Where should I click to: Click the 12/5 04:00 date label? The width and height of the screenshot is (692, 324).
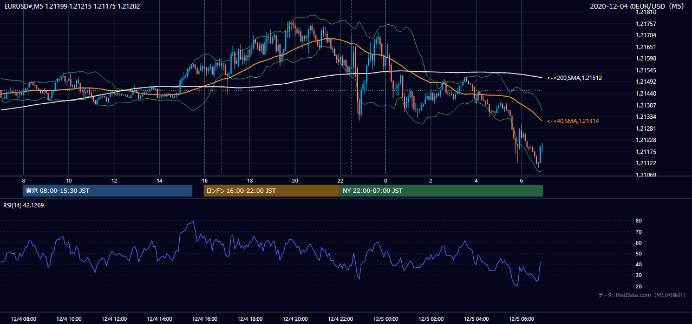(x=477, y=319)
